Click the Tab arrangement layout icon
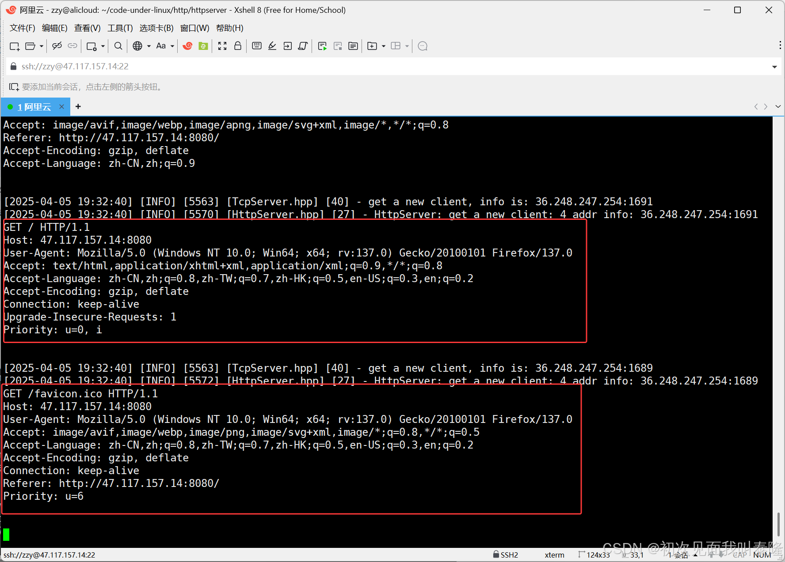Image resolution: width=785 pixels, height=562 pixels. (x=396, y=46)
